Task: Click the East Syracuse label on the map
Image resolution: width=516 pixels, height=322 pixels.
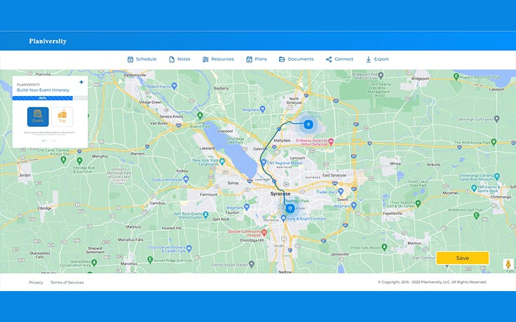Action: 334,175
